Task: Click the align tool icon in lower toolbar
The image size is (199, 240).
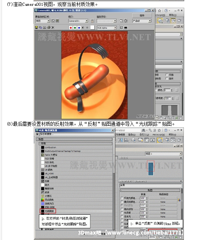Action: [x=126, y=140]
